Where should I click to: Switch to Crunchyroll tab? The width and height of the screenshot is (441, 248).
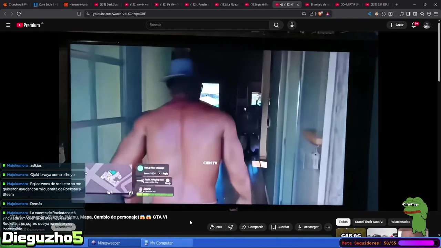pos(15,4)
